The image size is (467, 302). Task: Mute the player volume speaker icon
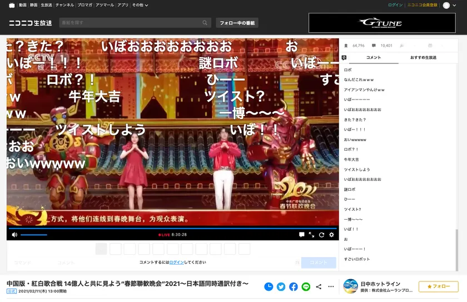coord(14,235)
